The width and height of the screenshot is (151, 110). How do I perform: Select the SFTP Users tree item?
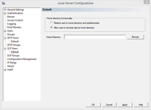(13, 38)
